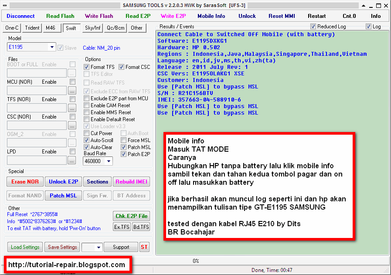Click the TFS (NOR) file path field

pos(37,108)
